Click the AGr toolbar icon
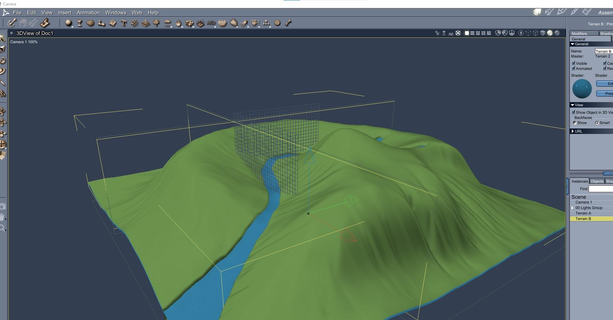 coord(211,23)
